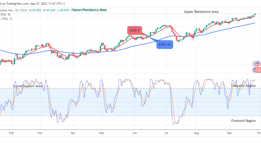Select the blue EMA-50 callout label
This screenshot has width=261, height=145.
pos(165,44)
